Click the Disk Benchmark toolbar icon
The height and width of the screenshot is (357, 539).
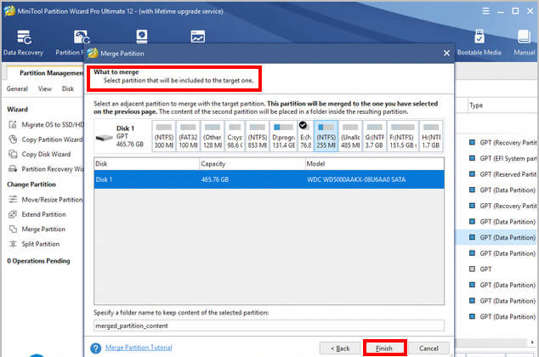(x=142, y=37)
